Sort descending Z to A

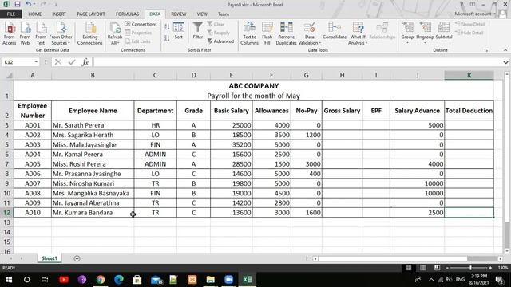[167, 38]
